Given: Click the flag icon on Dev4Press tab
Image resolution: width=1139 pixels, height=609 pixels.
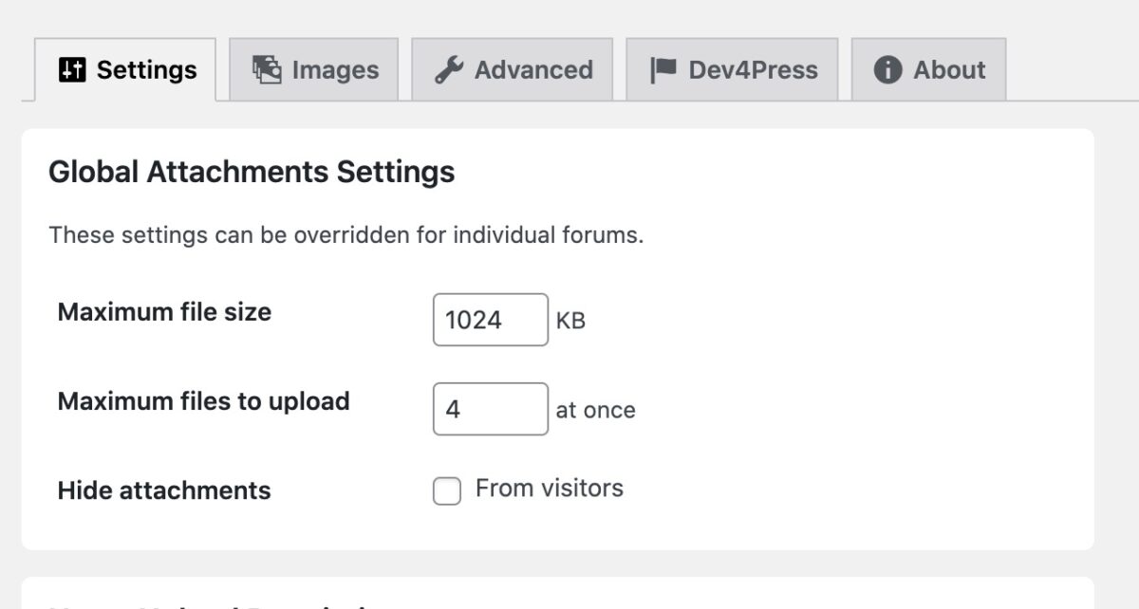Looking at the screenshot, I should tap(663, 70).
